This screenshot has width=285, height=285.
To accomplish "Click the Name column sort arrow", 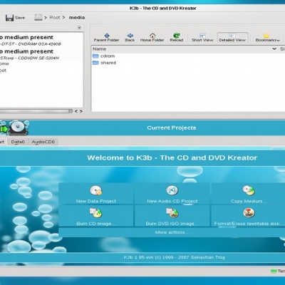I will coord(274,49).
